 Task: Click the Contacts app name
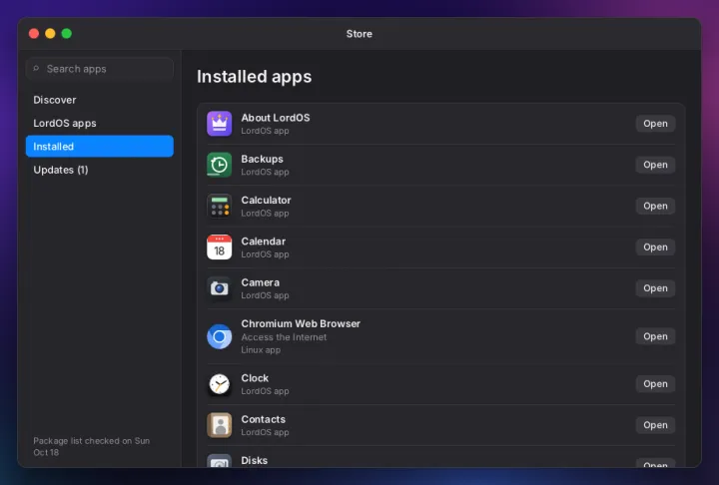pyautogui.click(x=264, y=419)
